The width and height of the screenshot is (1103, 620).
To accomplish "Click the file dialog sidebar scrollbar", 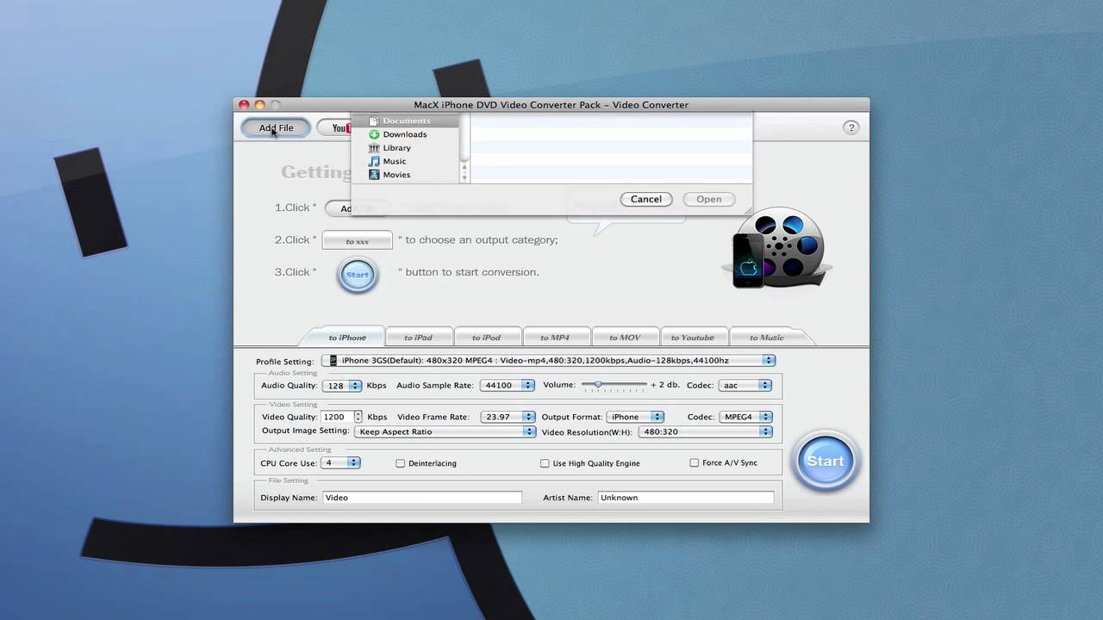I will pos(464,147).
